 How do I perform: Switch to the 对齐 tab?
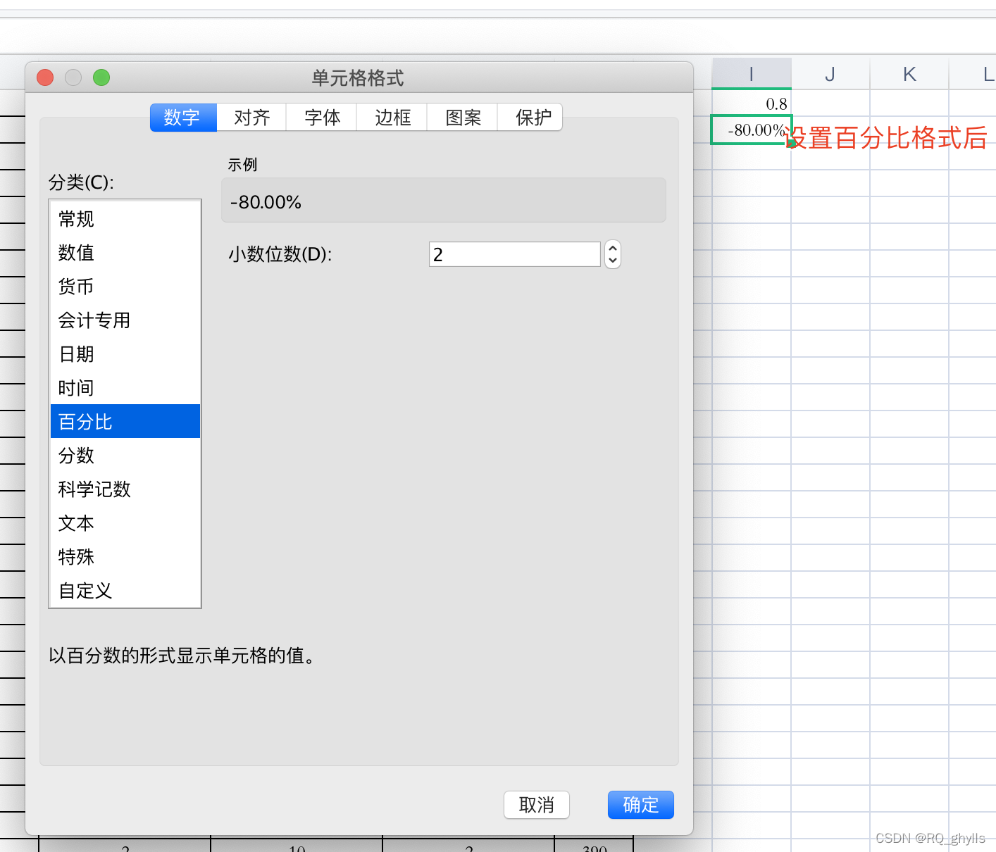(251, 118)
